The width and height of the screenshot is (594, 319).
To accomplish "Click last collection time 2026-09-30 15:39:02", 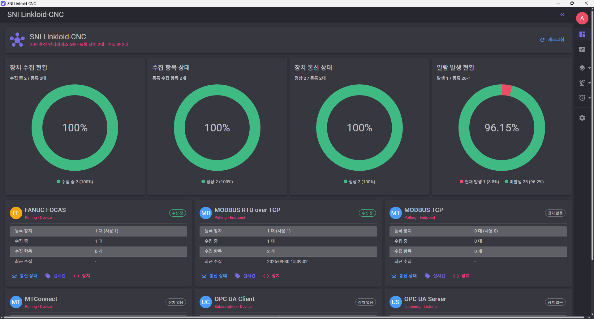I will [287, 262].
